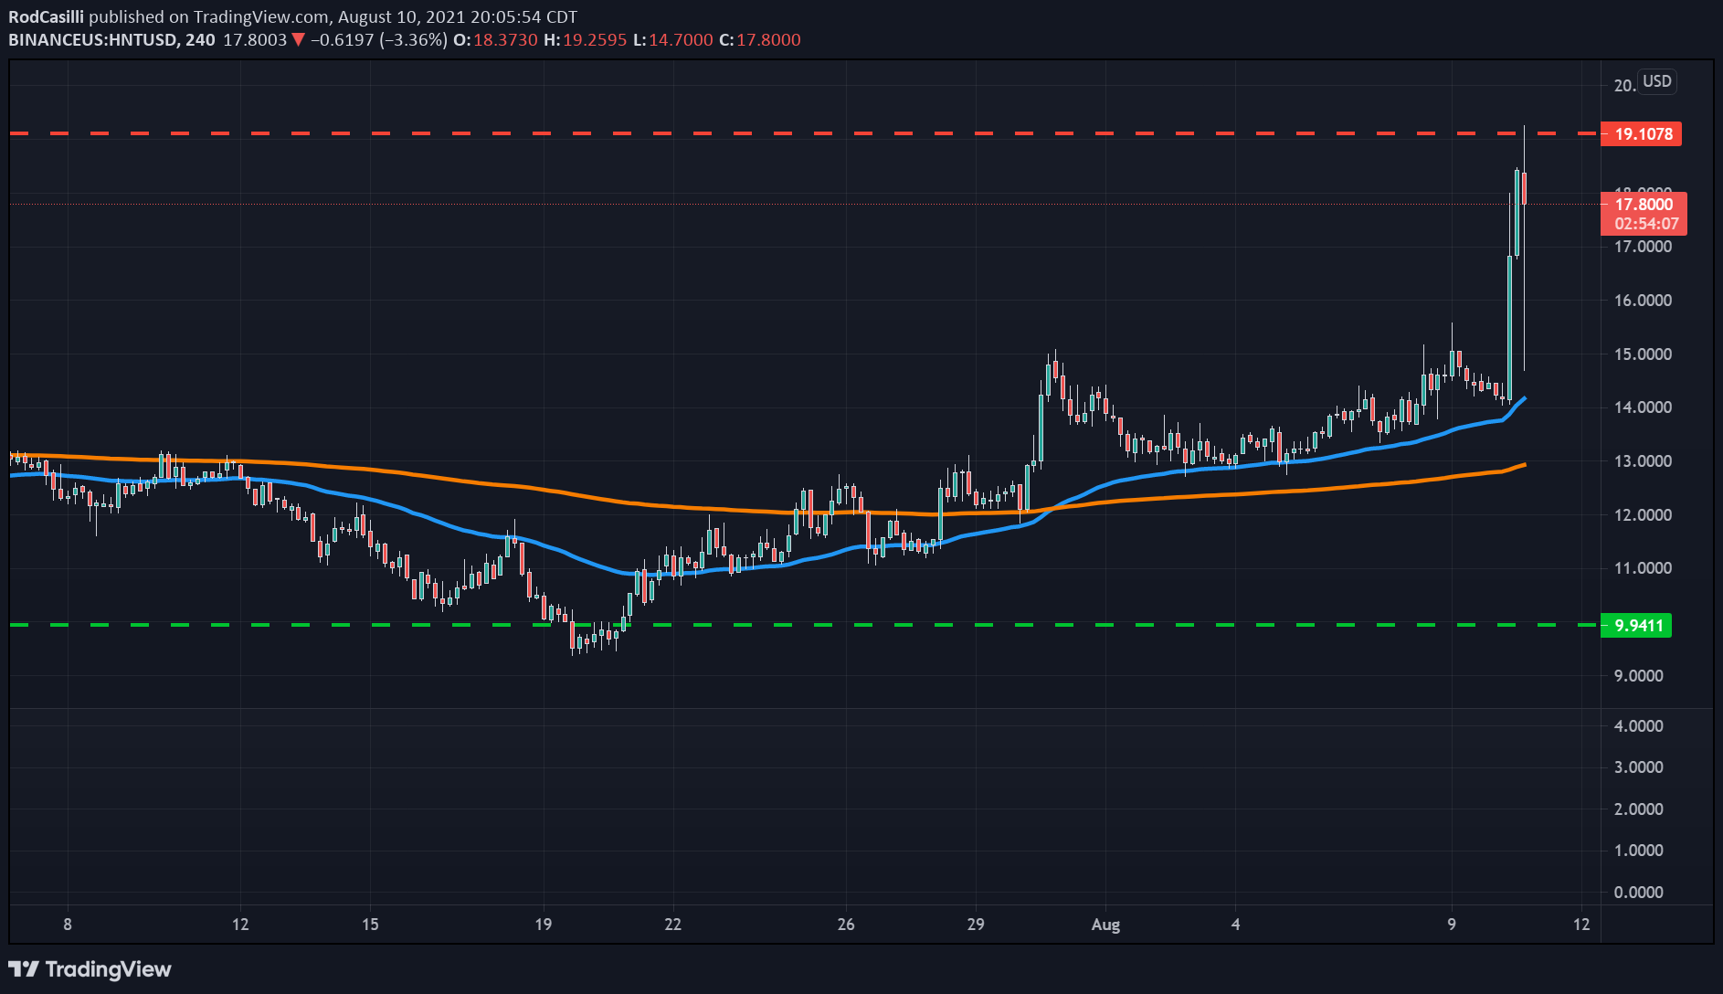Image resolution: width=1723 pixels, height=994 pixels.
Task: Click the date label 19 on the time axis
Action: click(543, 925)
